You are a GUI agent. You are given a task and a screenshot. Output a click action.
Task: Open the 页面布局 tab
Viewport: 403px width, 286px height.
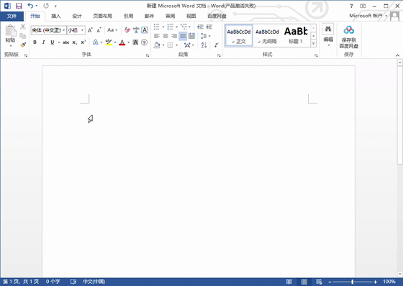(102, 16)
